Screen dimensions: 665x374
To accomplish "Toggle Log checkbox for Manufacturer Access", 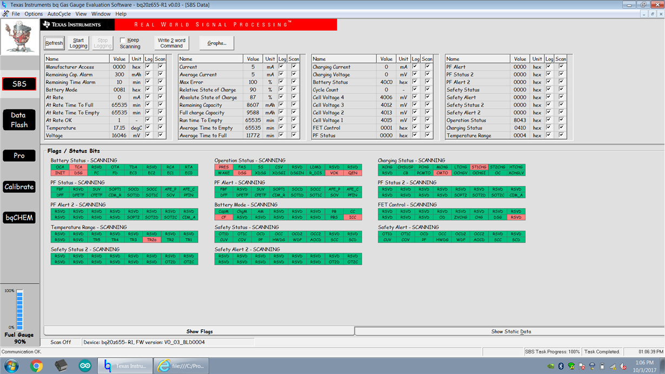I will 148,67.
